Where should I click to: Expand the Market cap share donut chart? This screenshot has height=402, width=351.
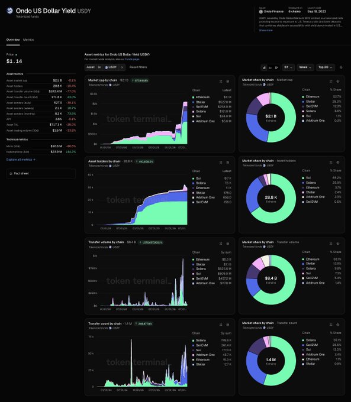[x=331, y=81]
